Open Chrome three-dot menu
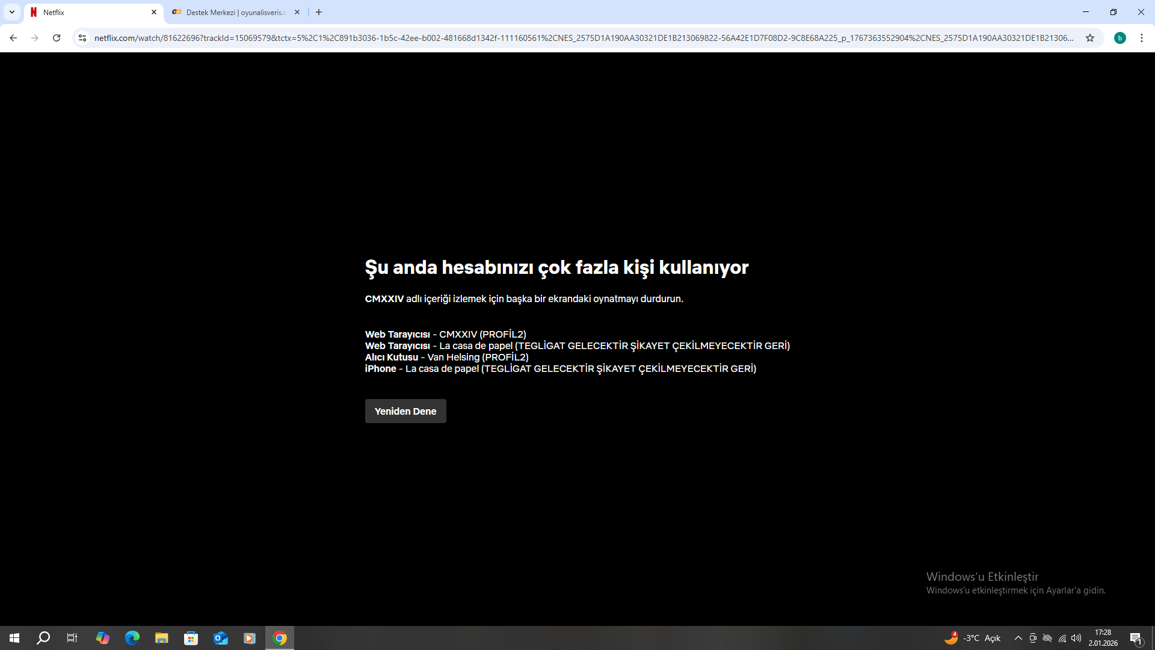1155x650 pixels. 1142,38
